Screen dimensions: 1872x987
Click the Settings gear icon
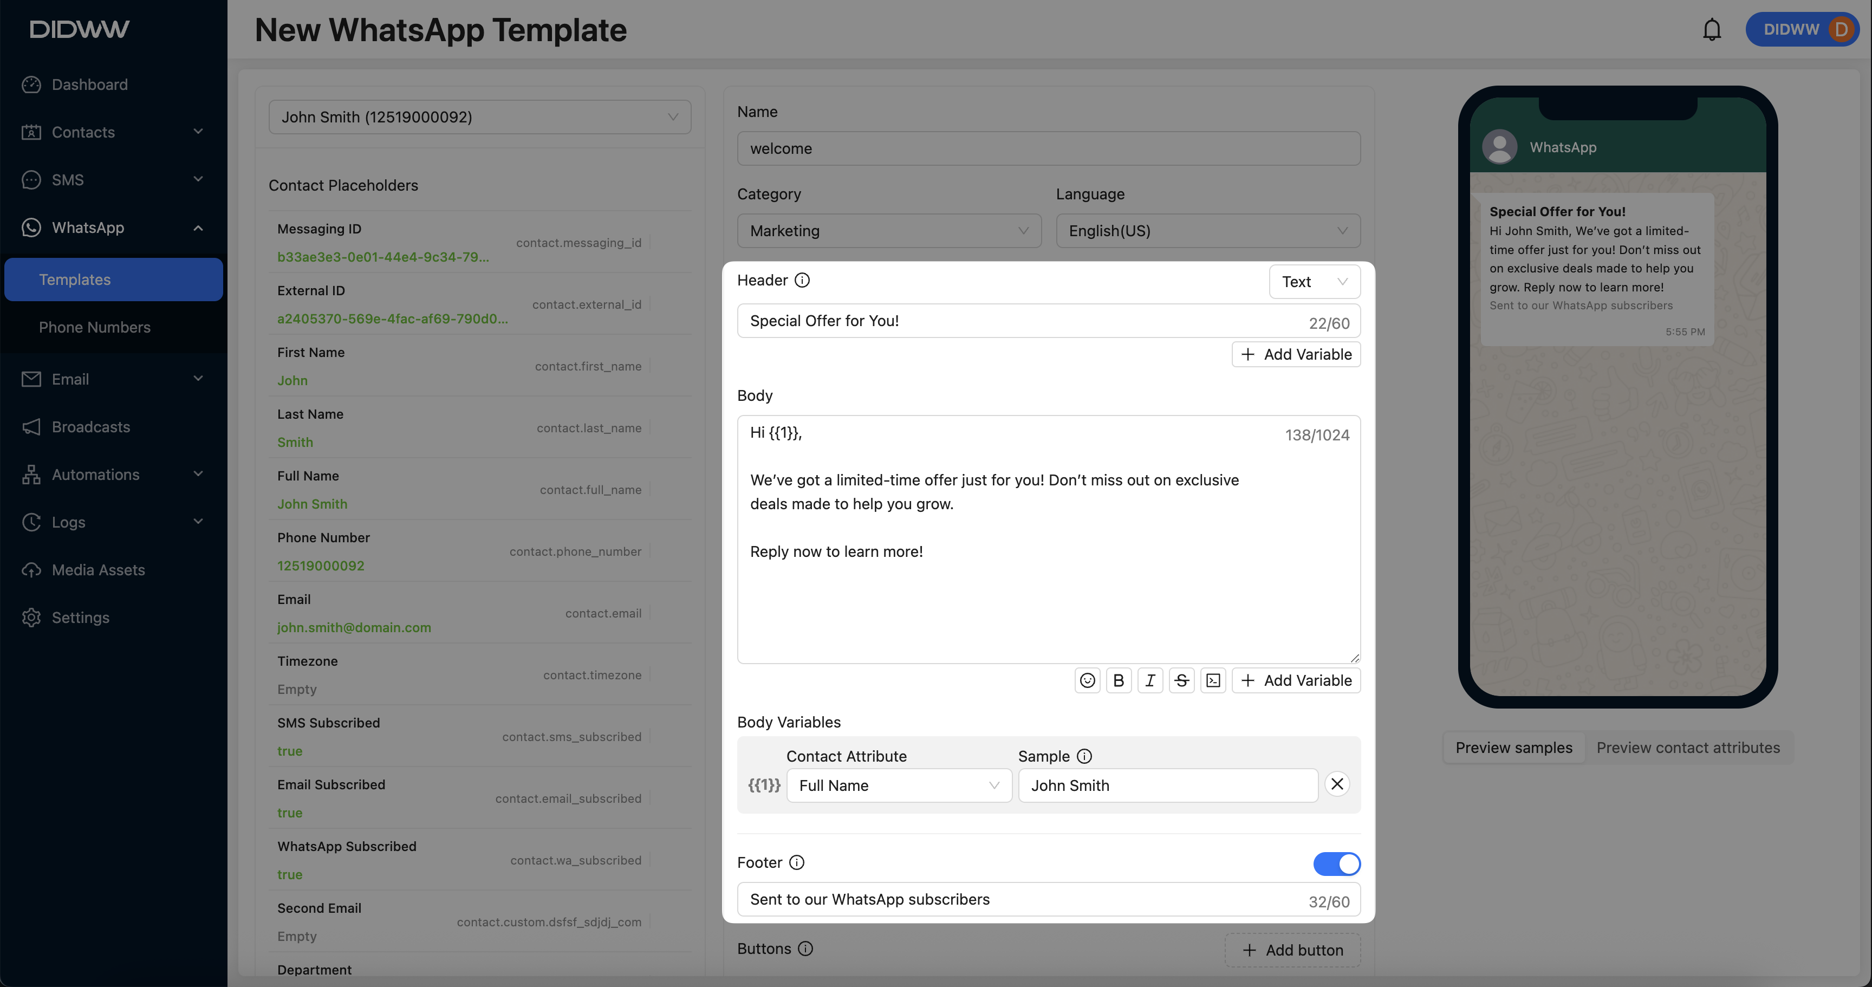point(31,617)
